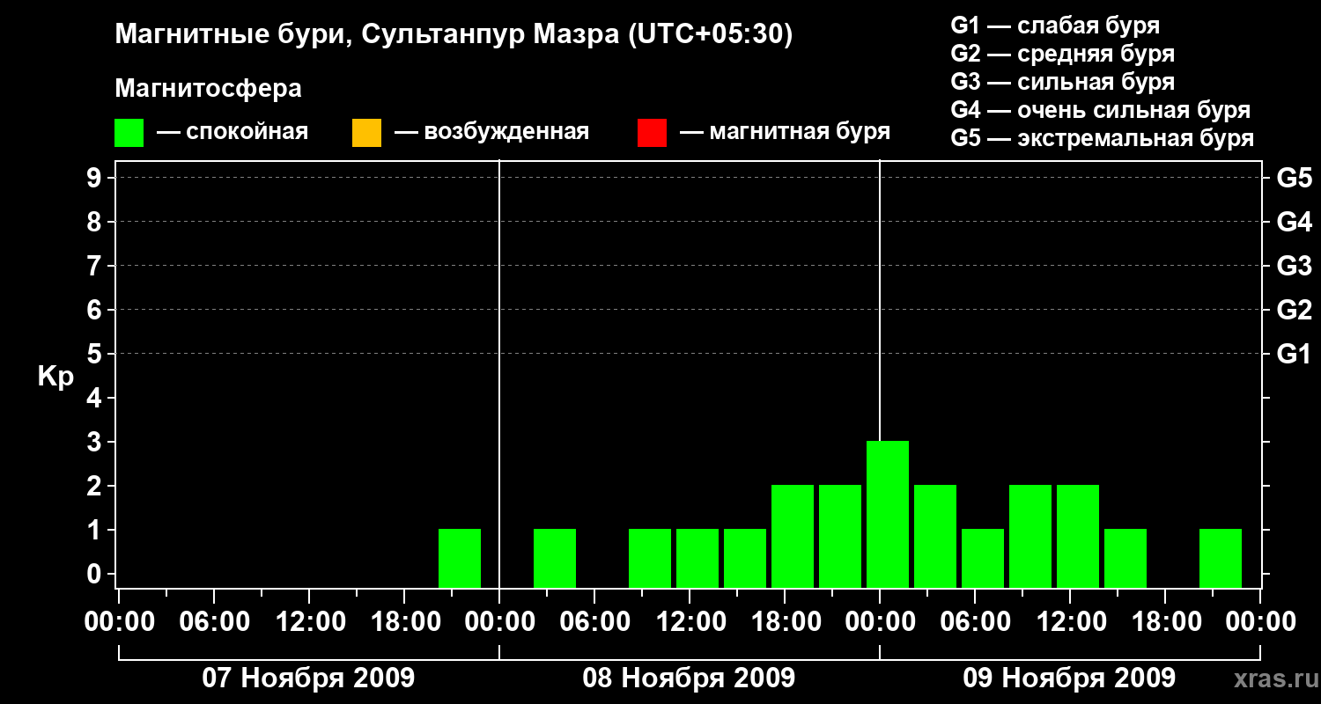Click the '06:00' time label under 07 November
The height and width of the screenshot is (704, 1321).
[214, 622]
